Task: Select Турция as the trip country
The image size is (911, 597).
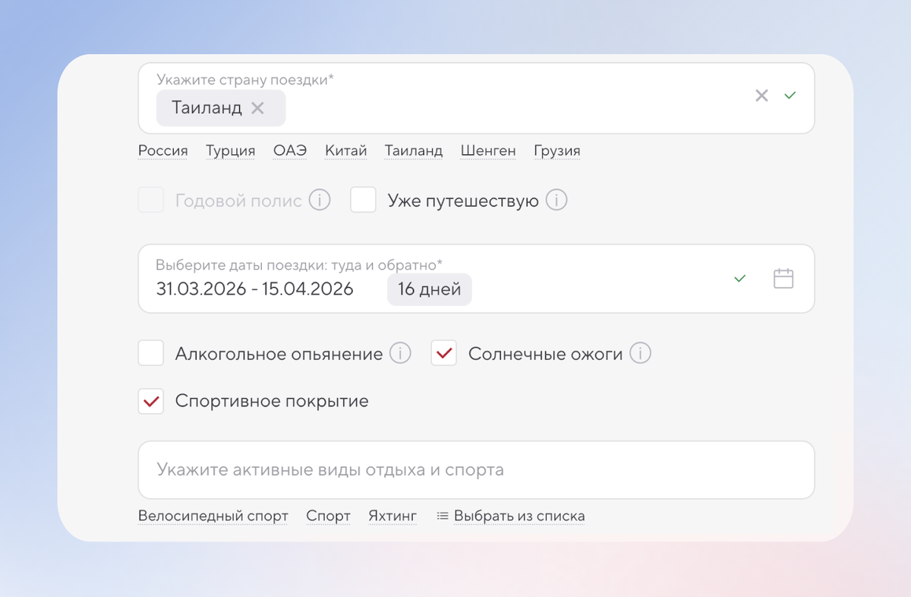Action: pos(230,150)
